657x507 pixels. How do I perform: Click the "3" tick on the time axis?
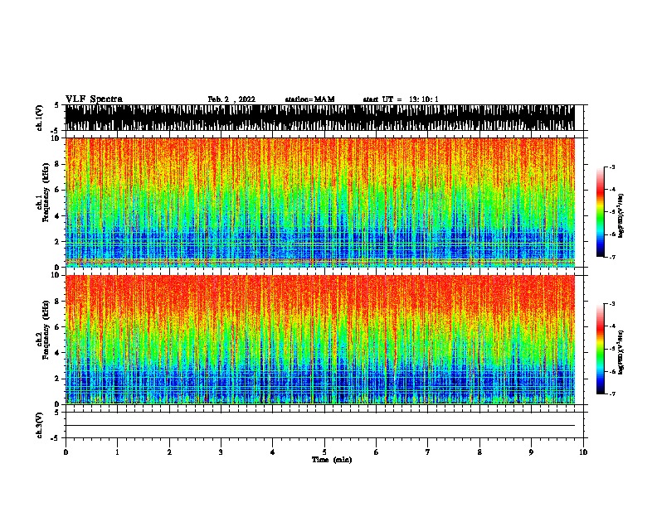[x=221, y=452]
